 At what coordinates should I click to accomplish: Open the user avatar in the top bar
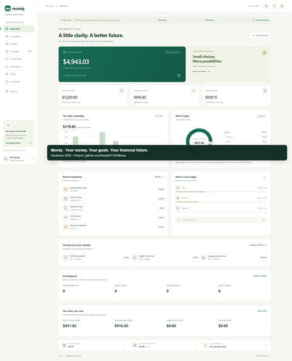coord(282,6)
